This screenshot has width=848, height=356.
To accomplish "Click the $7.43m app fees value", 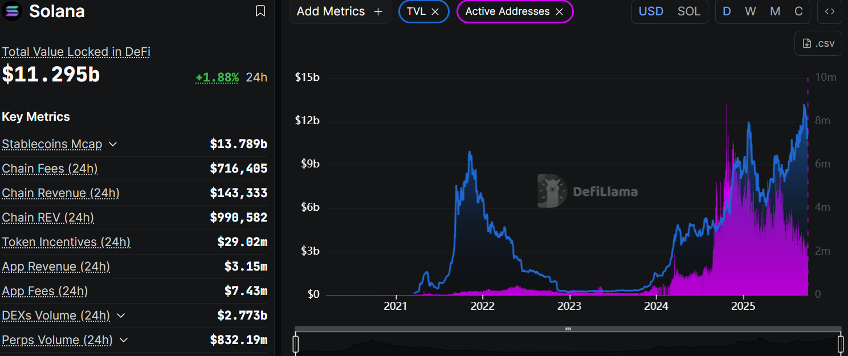I will click(246, 291).
